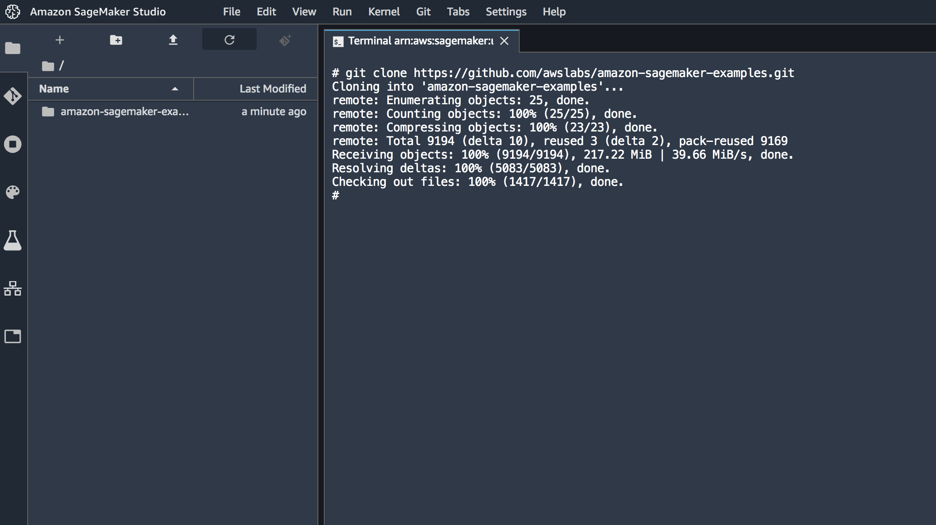Close the Terminal tab
The height and width of the screenshot is (525, 936).
point(505,41)
